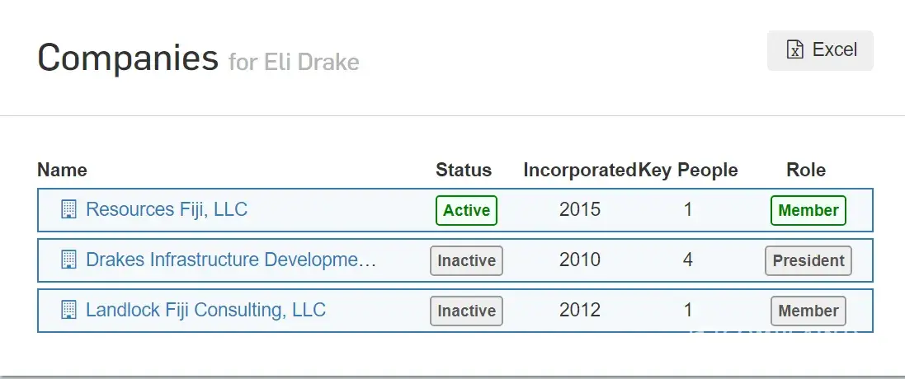Click the green Active status badge
Image resolution: width=905 pixels, height=379 pixels.
tap(466, 210)
